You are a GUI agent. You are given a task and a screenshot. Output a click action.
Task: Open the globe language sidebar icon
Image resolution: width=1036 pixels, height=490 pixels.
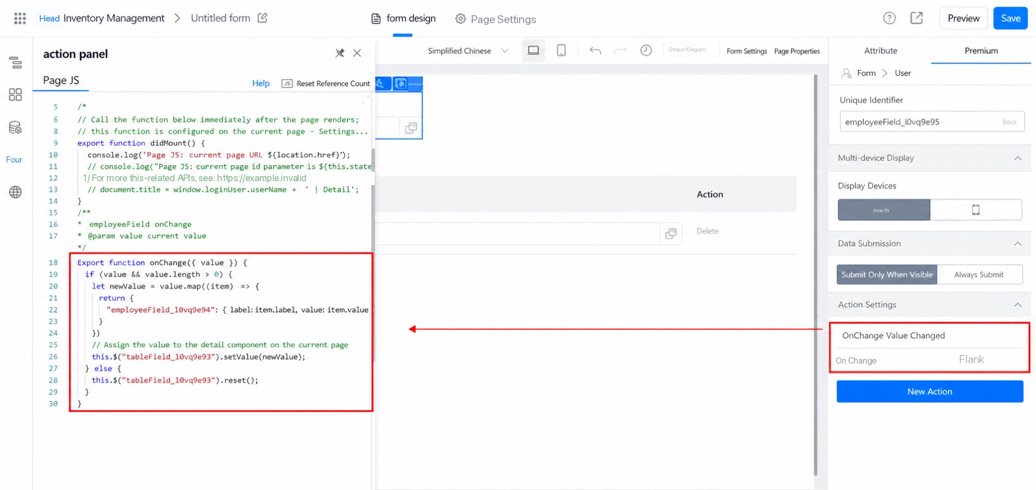pos(16,193)
